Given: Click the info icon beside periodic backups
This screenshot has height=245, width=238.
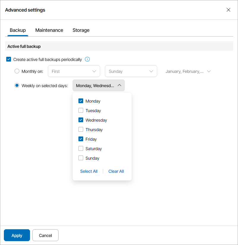Looking at the screenshot, I should 87,59.
